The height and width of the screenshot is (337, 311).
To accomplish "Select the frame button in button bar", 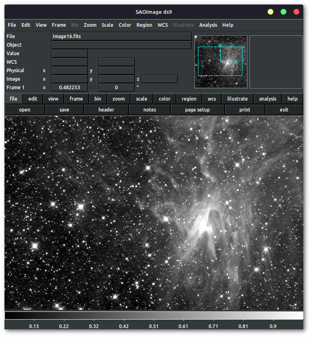I will click(x=76, y=99).
